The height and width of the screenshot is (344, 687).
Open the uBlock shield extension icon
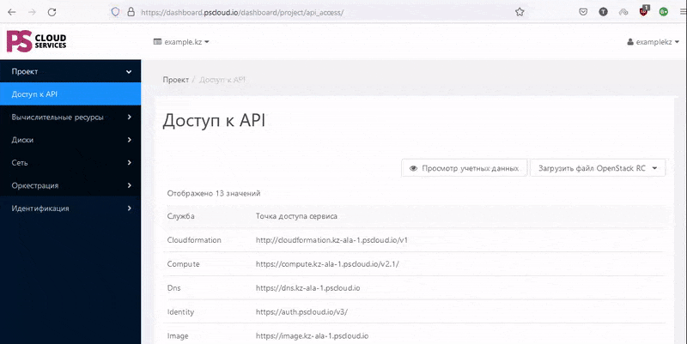point(643,11)
